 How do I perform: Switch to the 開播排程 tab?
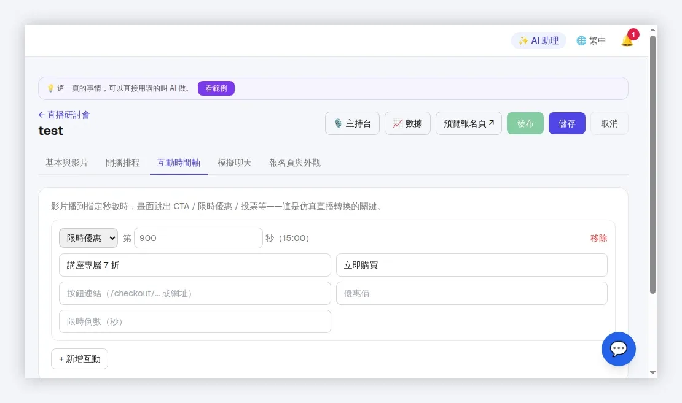click(123, 163)
